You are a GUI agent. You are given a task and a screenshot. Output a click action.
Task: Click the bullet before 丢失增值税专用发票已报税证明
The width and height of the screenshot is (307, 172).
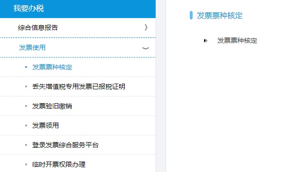[26, 86]
